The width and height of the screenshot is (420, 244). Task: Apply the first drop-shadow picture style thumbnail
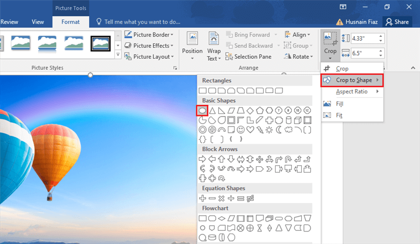(20, 44)
